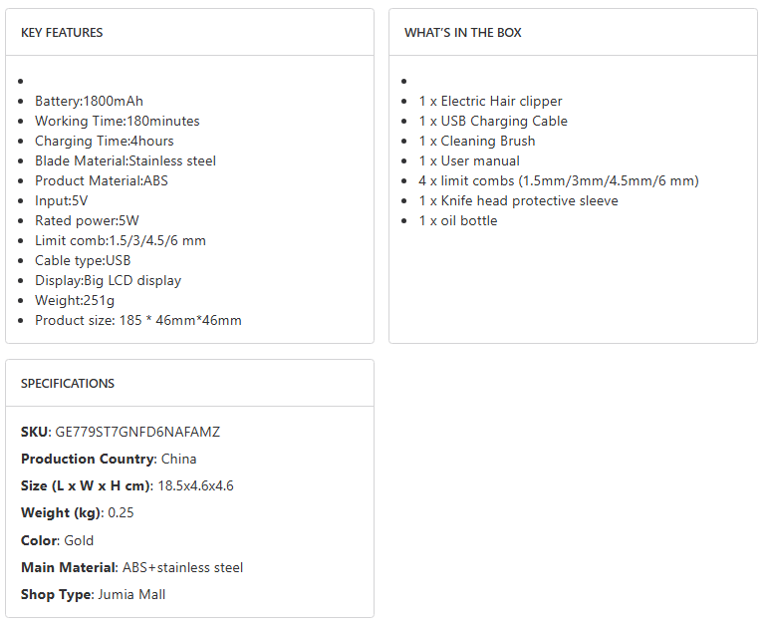Click the 1 x Electric Hair clipper item
Viewport: 766px width, 628px height.
point(490,101)
